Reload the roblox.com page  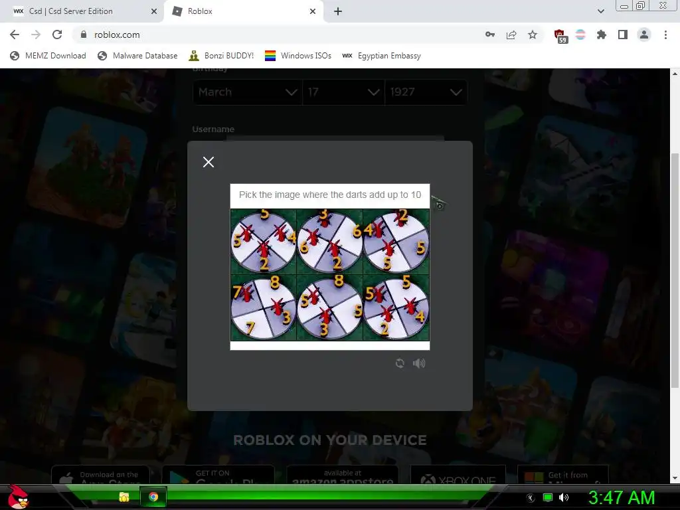[x=57, y=35]
